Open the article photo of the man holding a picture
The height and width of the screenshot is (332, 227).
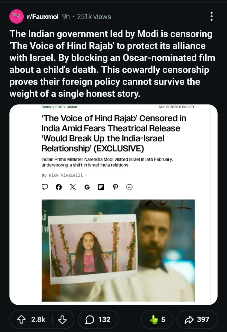[x=118, y=250]
